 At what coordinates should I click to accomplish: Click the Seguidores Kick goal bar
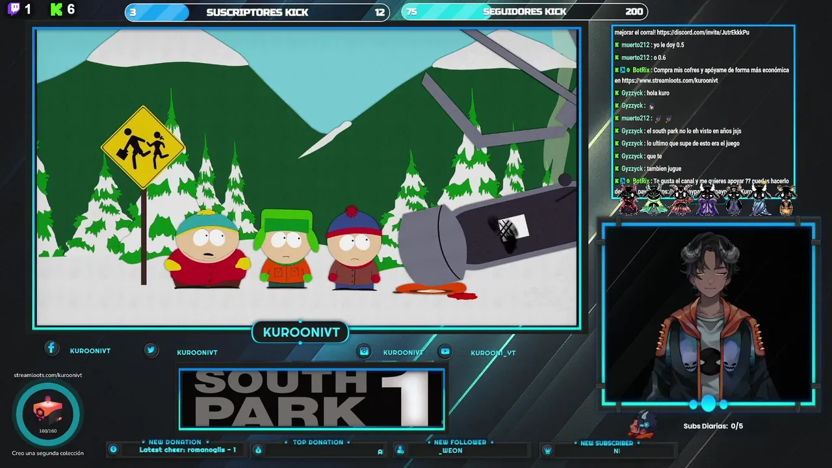pos(525,11)
